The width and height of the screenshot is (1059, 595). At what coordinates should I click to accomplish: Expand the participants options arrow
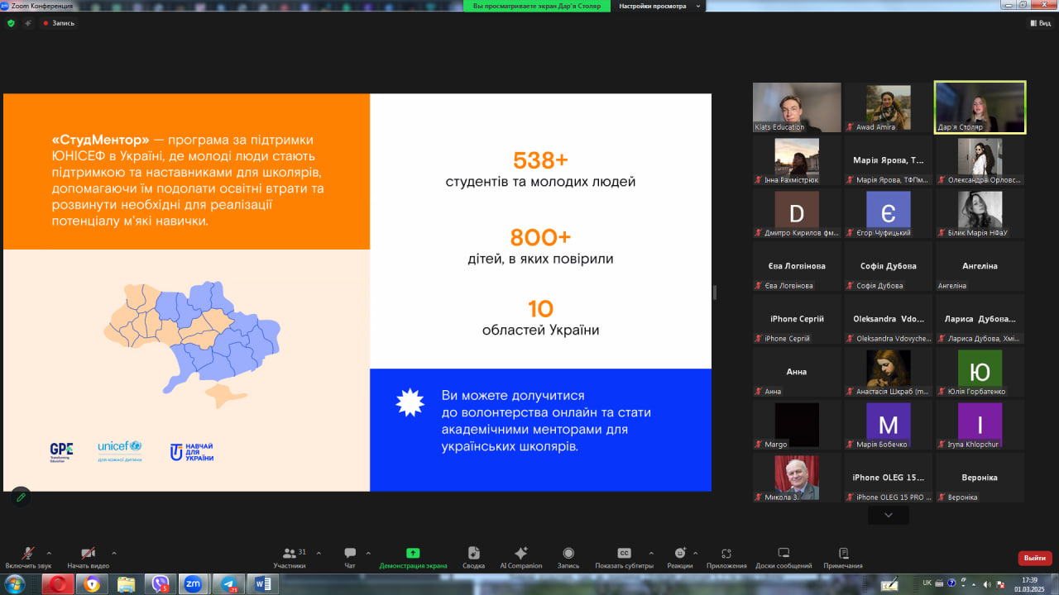click(319, 553)
